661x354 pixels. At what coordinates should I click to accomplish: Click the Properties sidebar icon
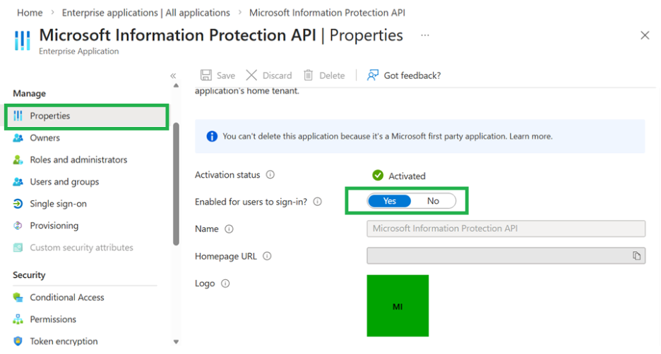tap(18, 116)
